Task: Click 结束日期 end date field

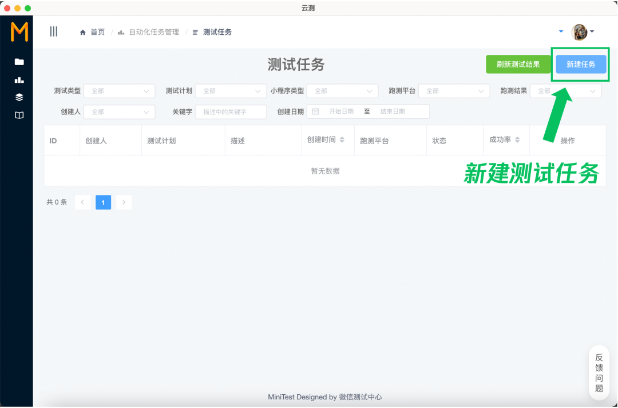Action: (x=393, y=112)
